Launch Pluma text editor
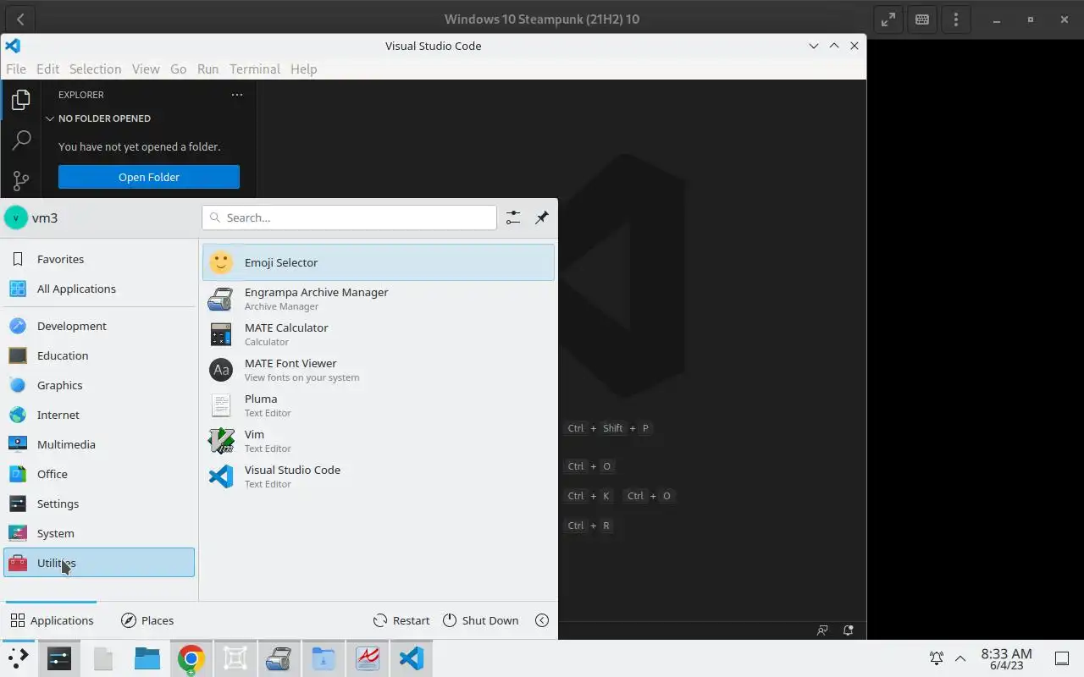Viewport: 1084px width, 677px height. pos(379,405)
